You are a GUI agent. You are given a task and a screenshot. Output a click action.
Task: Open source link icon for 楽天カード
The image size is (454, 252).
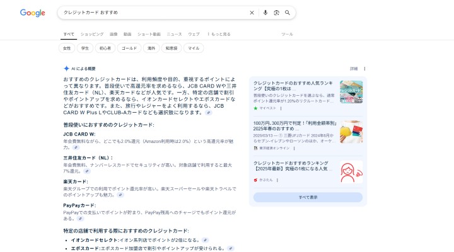(120, 195)
